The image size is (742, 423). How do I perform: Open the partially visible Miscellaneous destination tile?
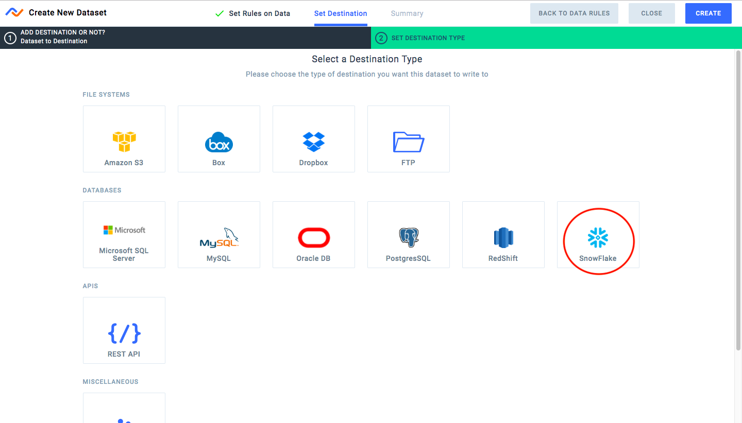(x=124, y=408)
